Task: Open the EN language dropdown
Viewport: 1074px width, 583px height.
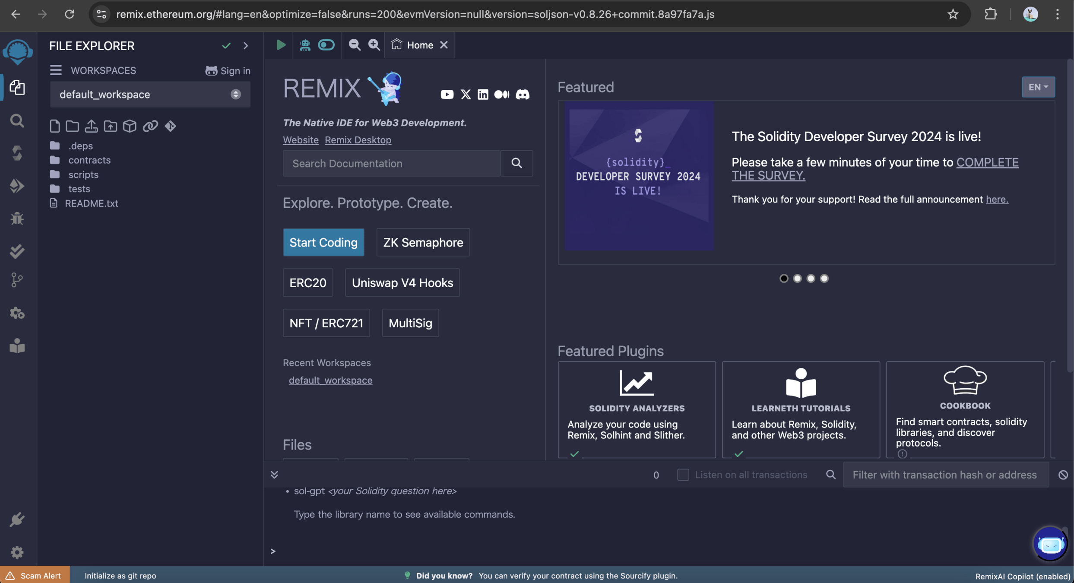Action: click(1038, 87)
